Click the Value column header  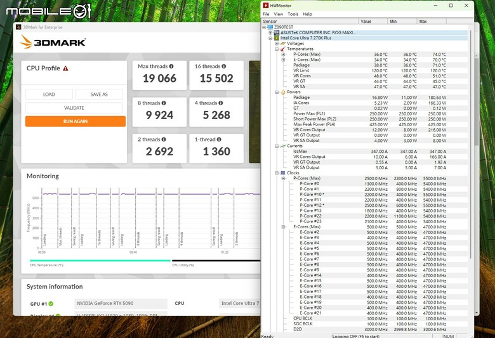point(373,21)
